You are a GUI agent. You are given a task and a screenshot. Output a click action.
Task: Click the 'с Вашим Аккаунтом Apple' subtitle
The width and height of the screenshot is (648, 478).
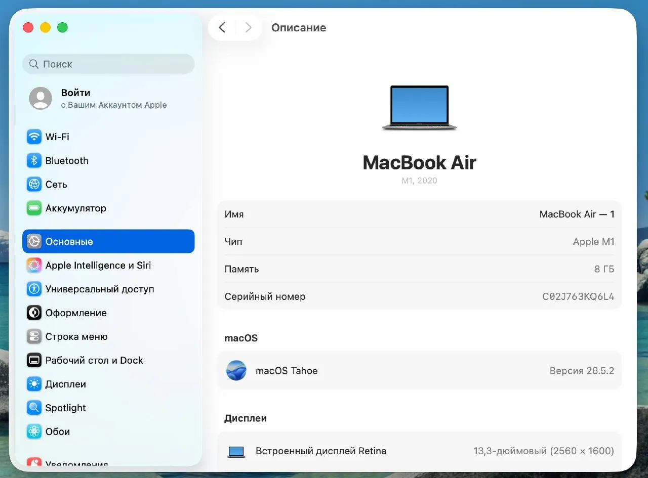pyautogui.click(x=114, y=105)
